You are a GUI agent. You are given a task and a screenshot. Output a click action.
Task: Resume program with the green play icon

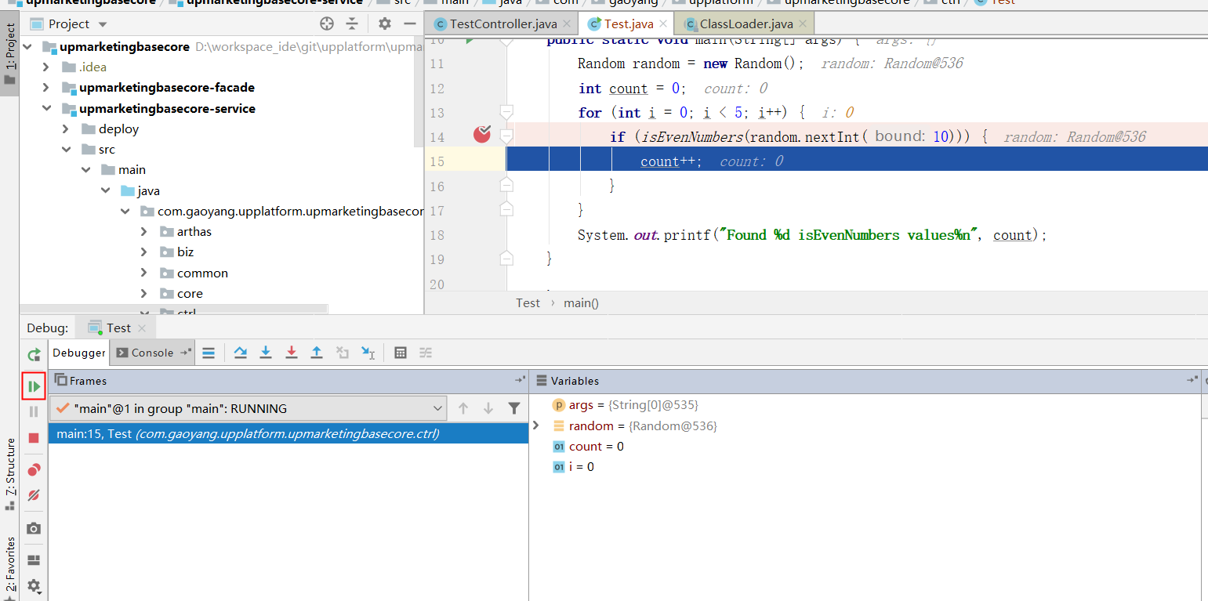[x=34, y=386]
